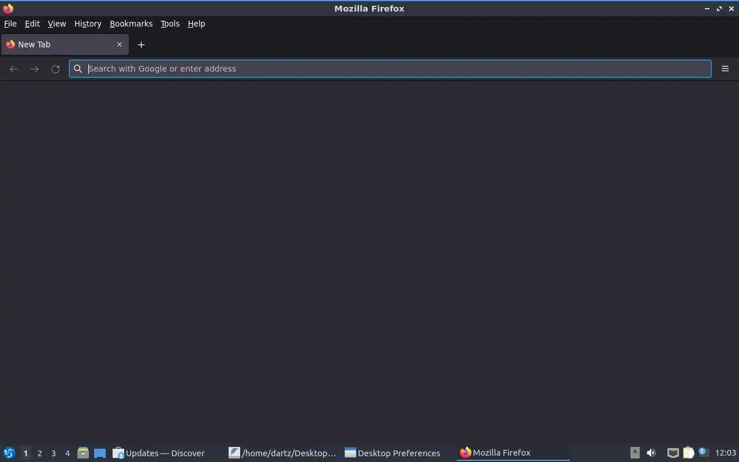Open the Bookmarks menu

pyautogui.click(x=131, y=24)
